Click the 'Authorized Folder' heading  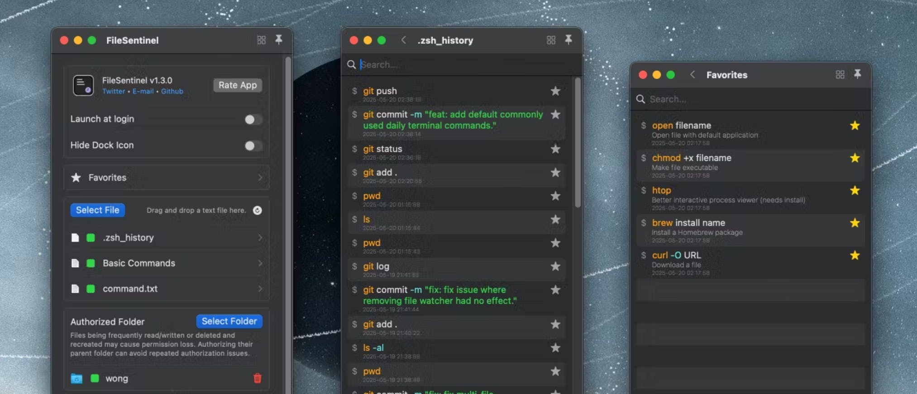coord(107,322)
